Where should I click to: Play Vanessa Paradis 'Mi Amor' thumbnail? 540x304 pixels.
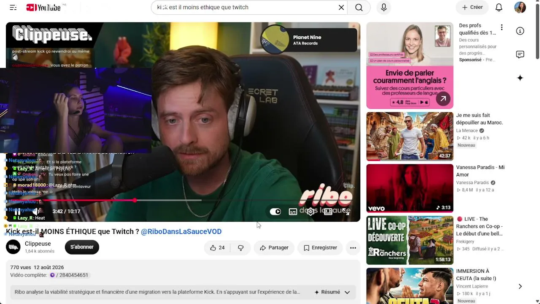410,188
